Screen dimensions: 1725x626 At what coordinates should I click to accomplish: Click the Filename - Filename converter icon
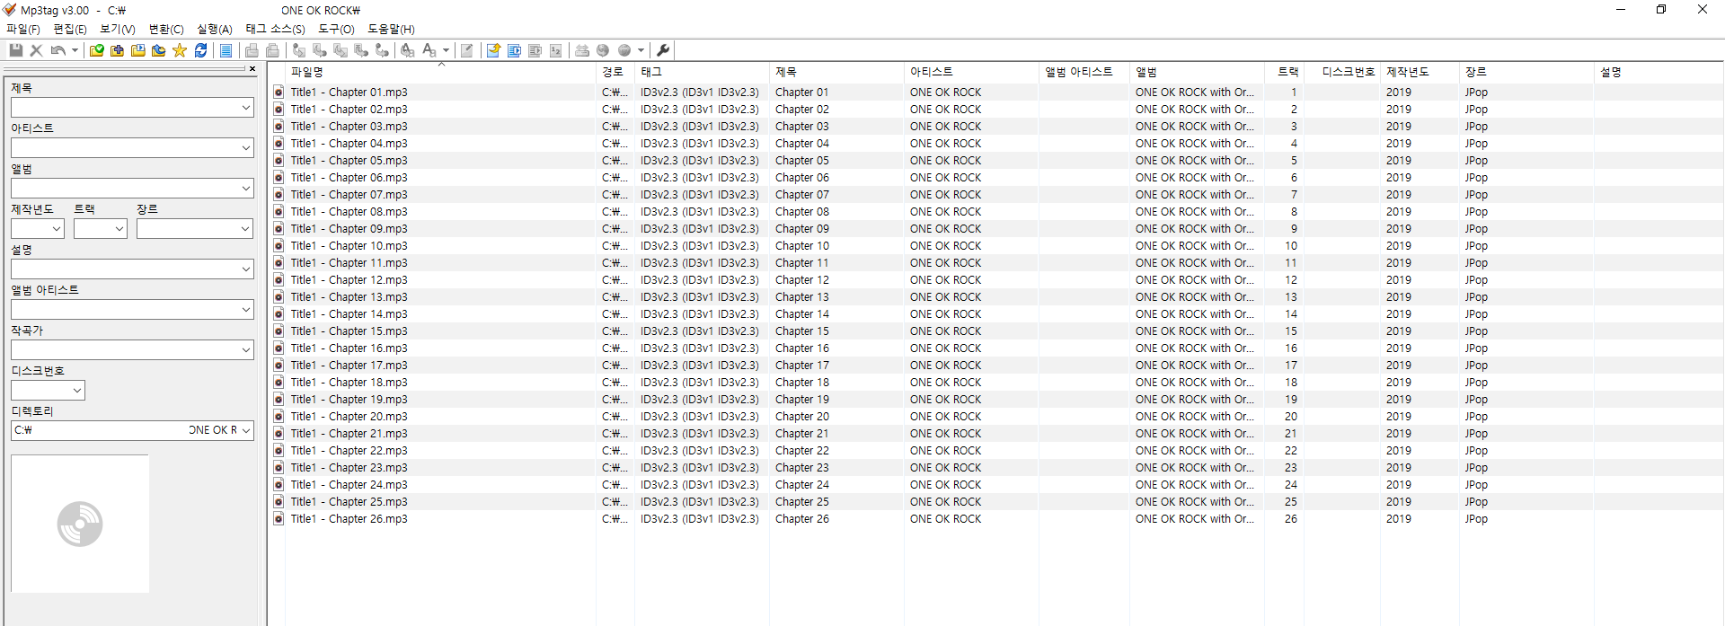[341, 50]
